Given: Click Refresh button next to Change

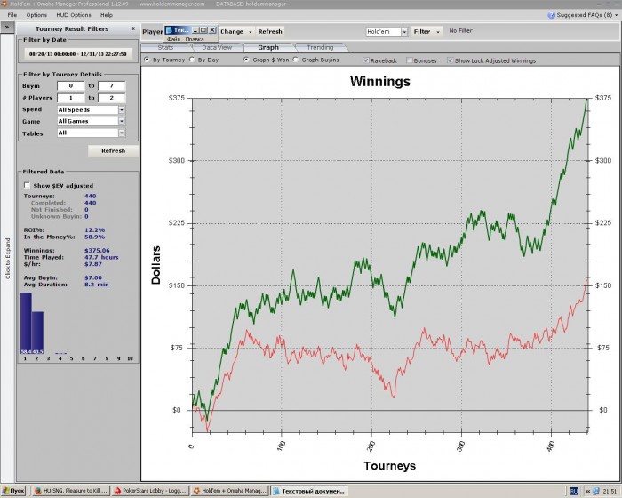Looking at the screenshot, I should [x=270, y=32].
